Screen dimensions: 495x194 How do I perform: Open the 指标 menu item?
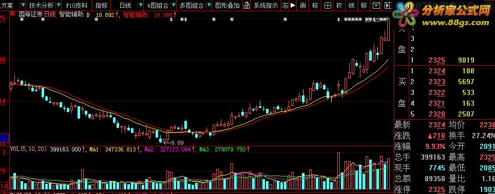101,5
